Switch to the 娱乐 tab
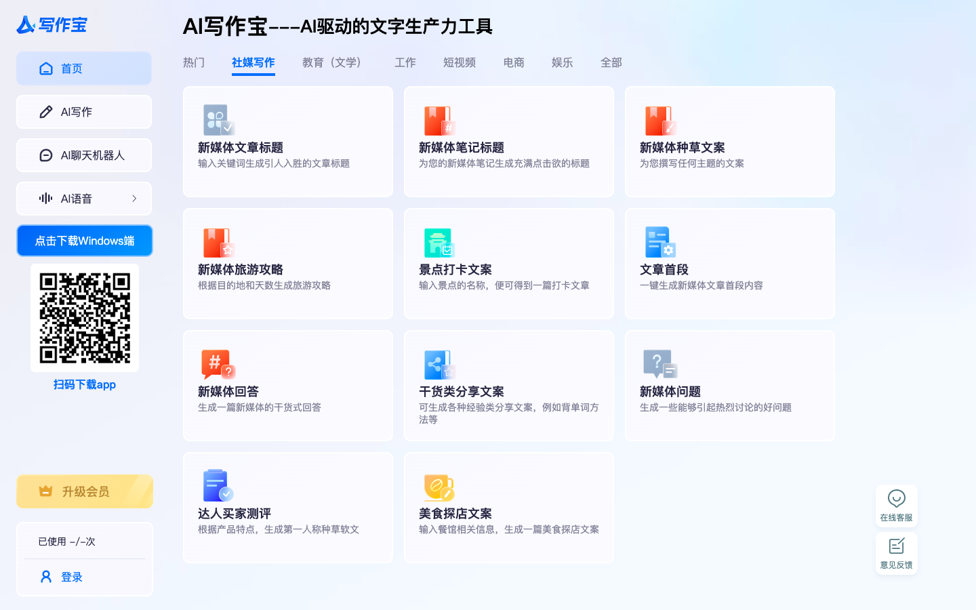Image resolution: width=976 pixels, height=610 pixels. tap(563, 62)
